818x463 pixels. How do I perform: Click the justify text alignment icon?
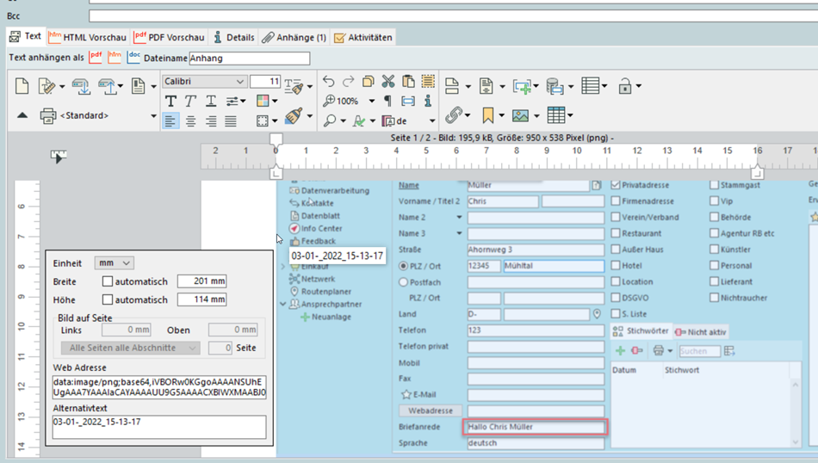coord(231,121)
